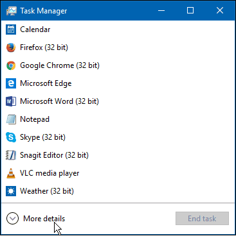The image size is (236, 236).
Task: Click the Notepad icon
Action: tap(11, 119)
